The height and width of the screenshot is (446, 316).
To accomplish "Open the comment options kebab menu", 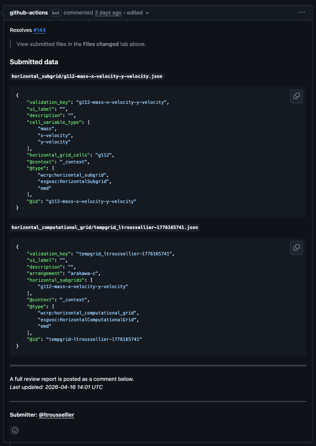I will [302, 12].
